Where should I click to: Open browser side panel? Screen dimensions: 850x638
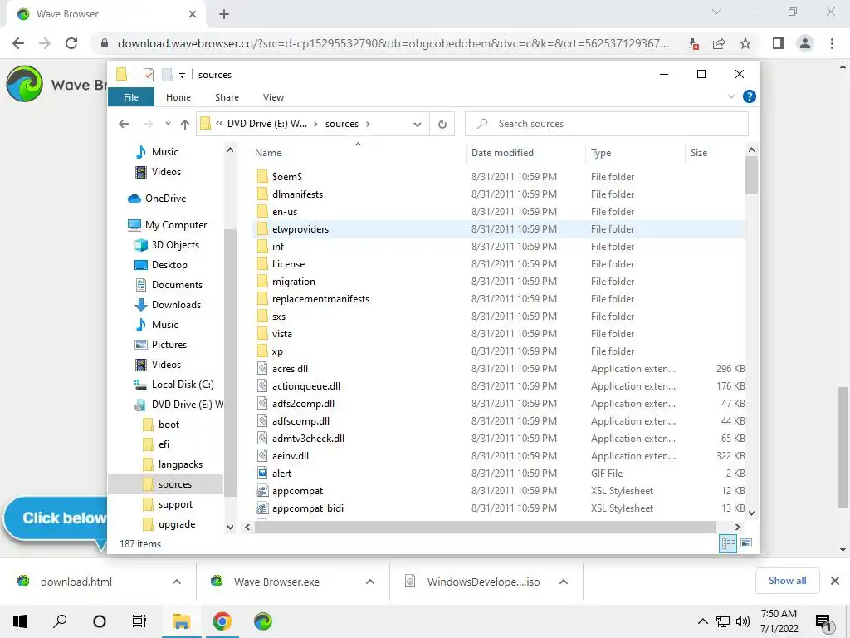[x=779, y=43]
